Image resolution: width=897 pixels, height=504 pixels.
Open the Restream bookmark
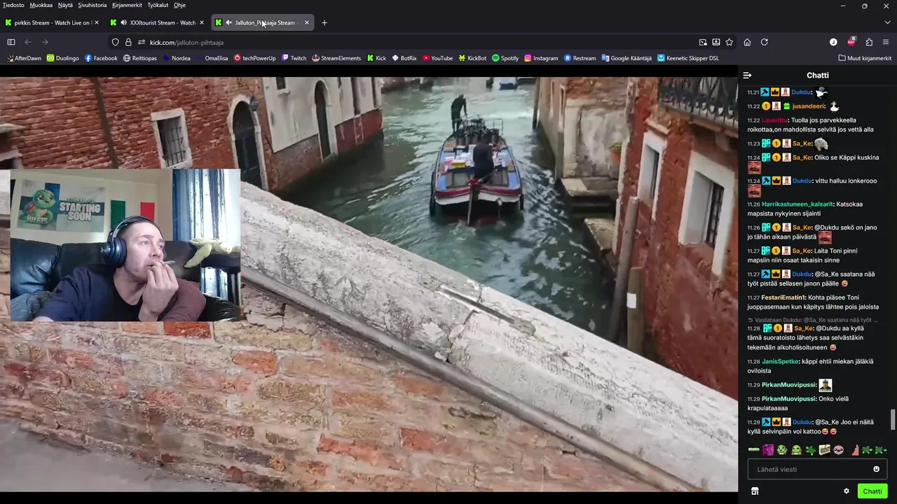(x=580, y=58)
